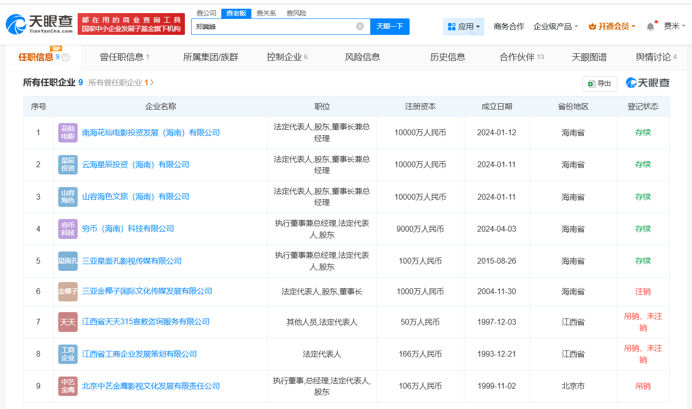
Task: Switch to the 查老板 search tab
Action: click(x=237, y=13)
